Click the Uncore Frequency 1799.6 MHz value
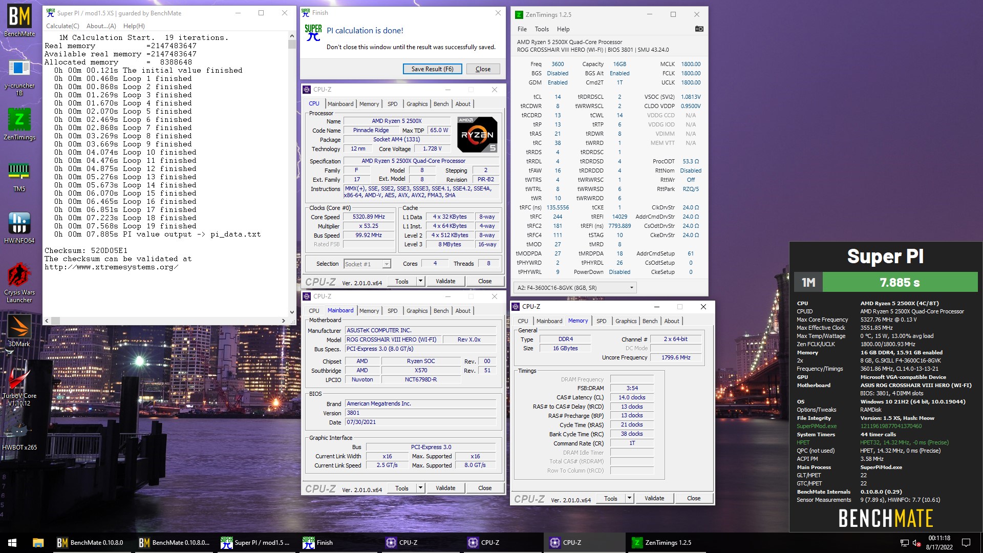Image resolution: width=983 pixels, height=553 pixels. pos(676,357)
